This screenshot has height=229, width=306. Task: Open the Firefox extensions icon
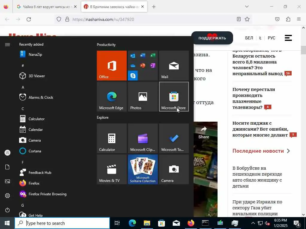[x=288, y=19]
